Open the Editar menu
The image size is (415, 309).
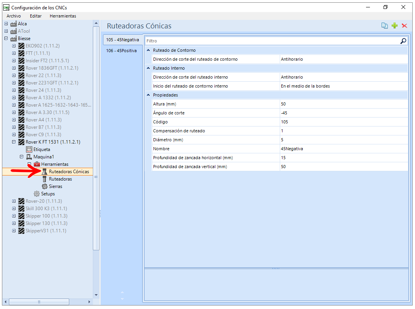pyautogui.click(x=36, y=16)
